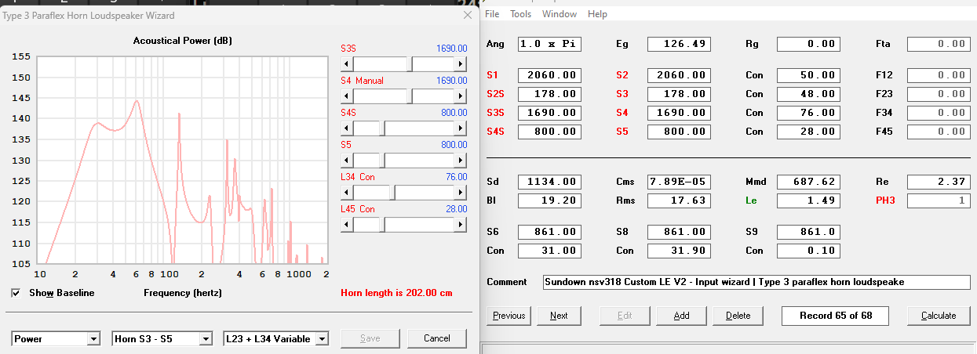977x354 pixels.
Task: Click the Eg field showing 126.49
Action: pyautogui.click(x=679, y=44)
